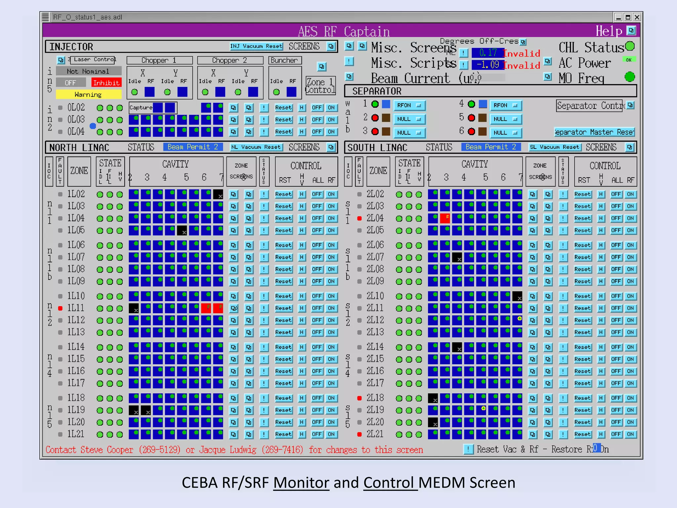677x508 pixels.
Task: Turn all RF ON for zone 1L11
Action: (331, 308)
